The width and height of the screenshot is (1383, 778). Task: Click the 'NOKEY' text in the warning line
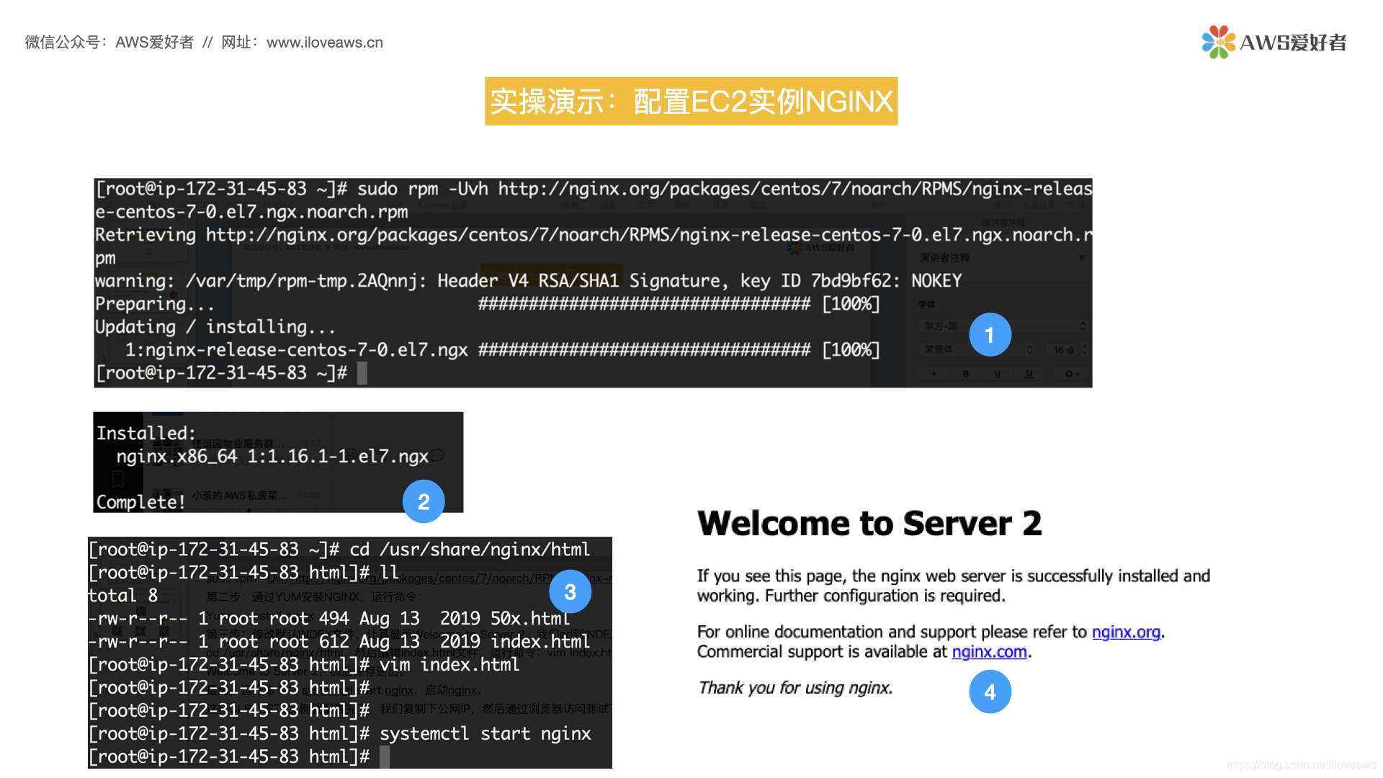(x=936, y=281)
